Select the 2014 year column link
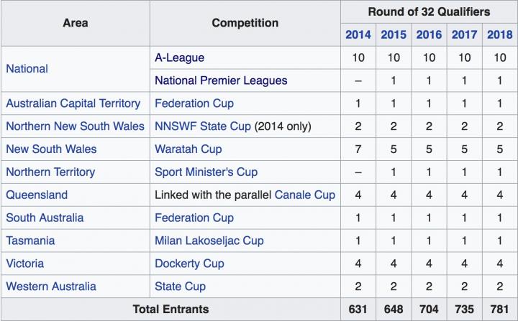 pos(358,34)
